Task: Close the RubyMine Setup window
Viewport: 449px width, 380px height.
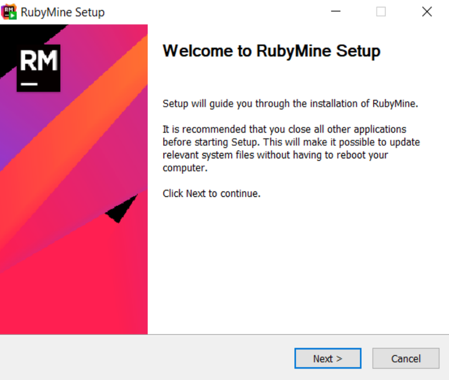Action: [427, 12]
